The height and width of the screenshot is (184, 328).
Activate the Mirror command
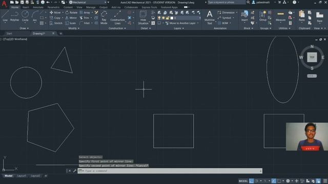[x=71, y=18]
